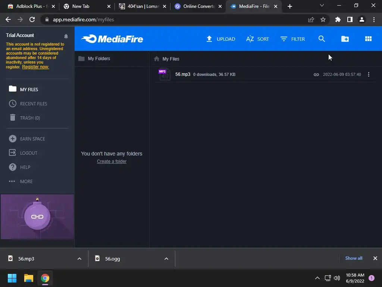382x287 pixels.
Task: Click the UPLOAD button
Action: coord(221,39)
